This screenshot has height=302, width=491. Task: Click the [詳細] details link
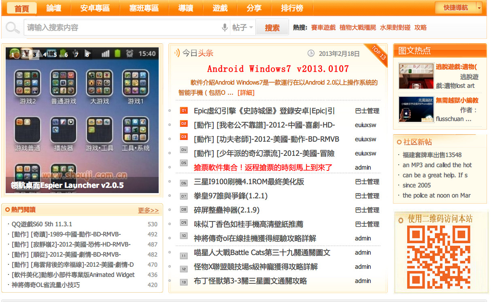246,93
